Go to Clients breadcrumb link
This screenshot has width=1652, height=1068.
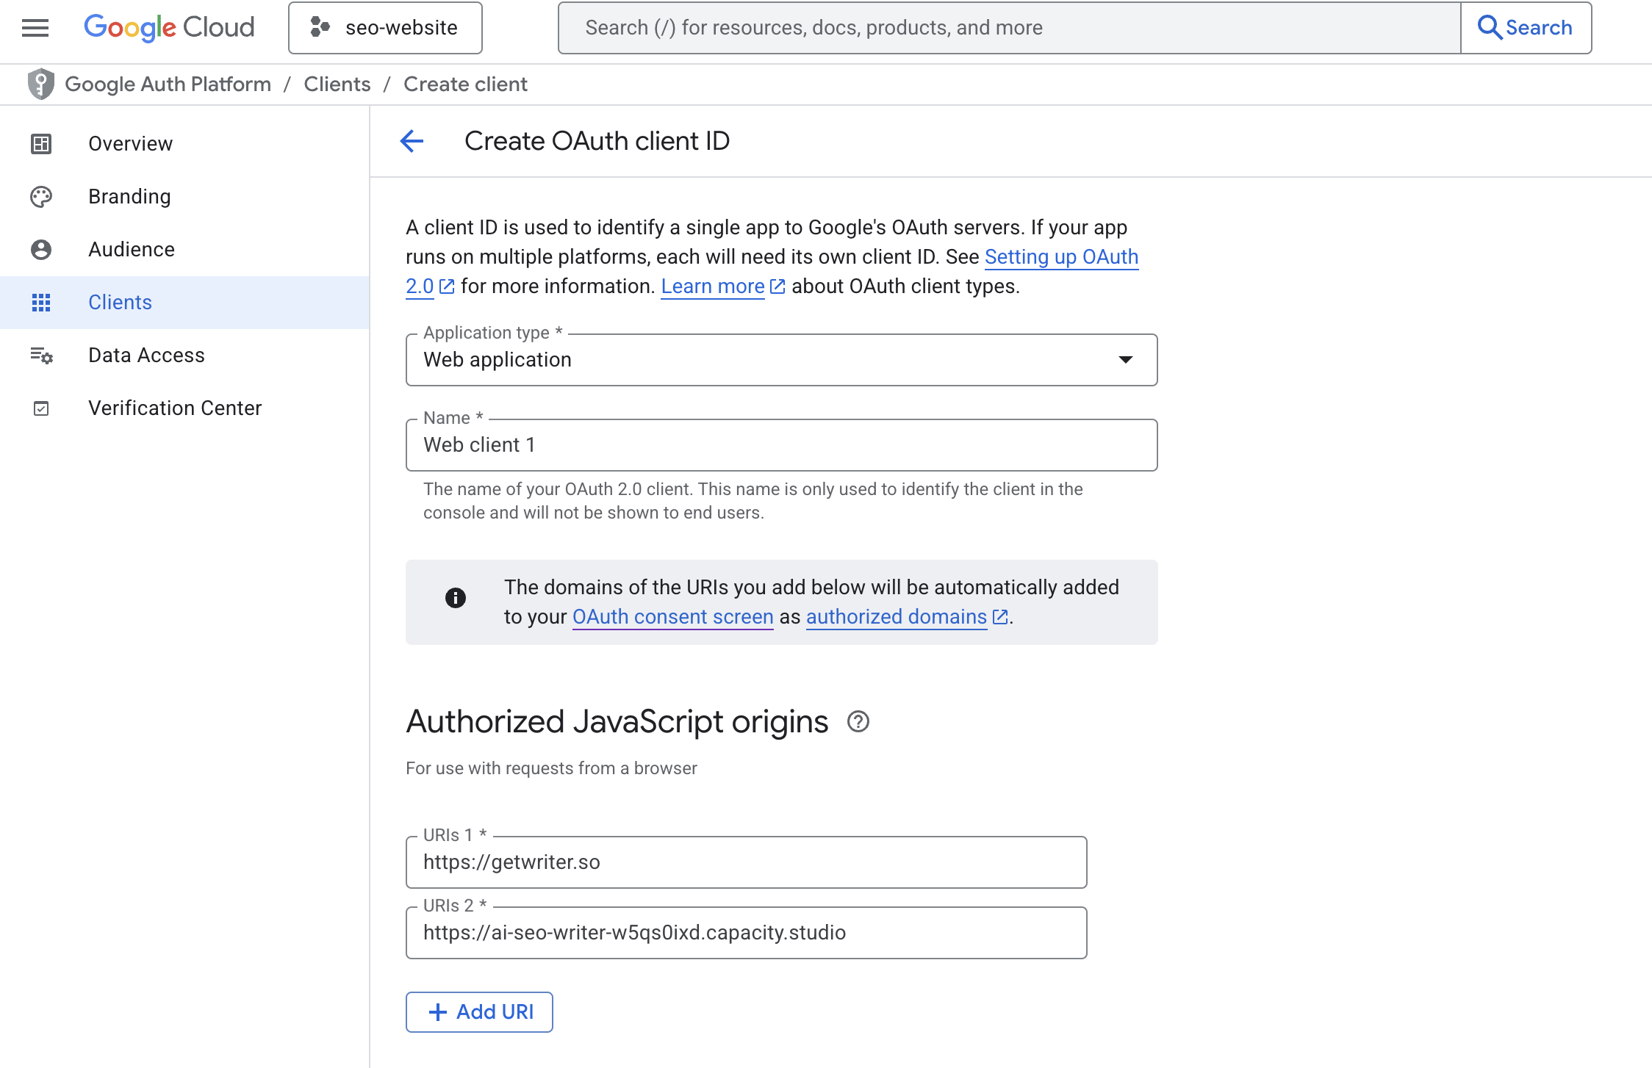[x=337, y=84]
